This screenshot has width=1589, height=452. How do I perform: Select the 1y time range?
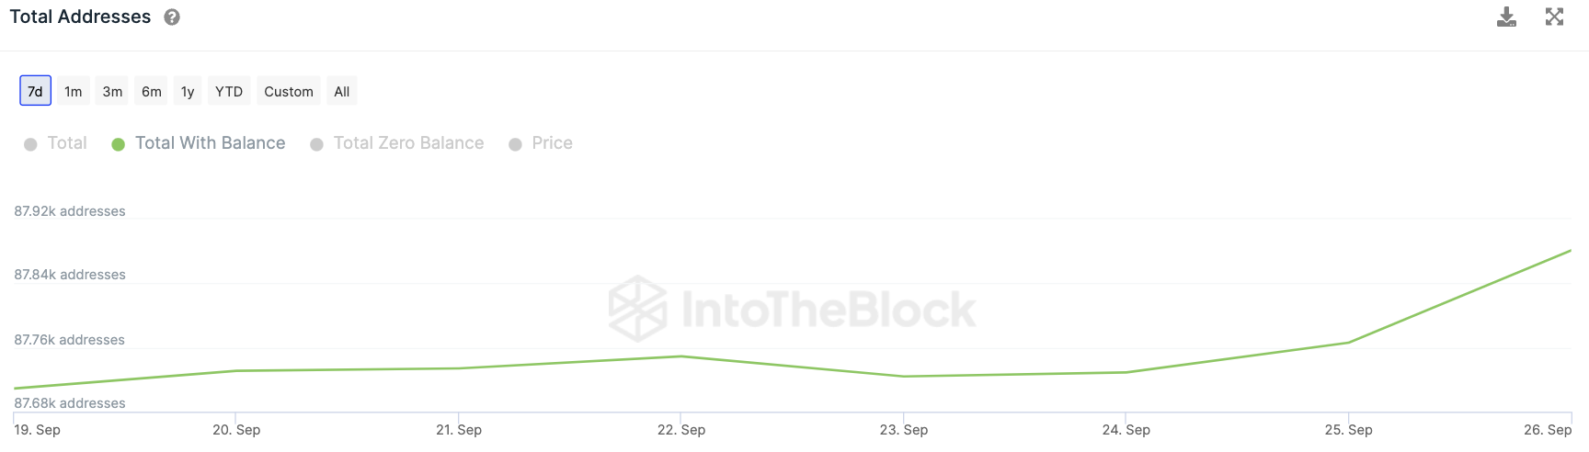click(x=188, y=91)
